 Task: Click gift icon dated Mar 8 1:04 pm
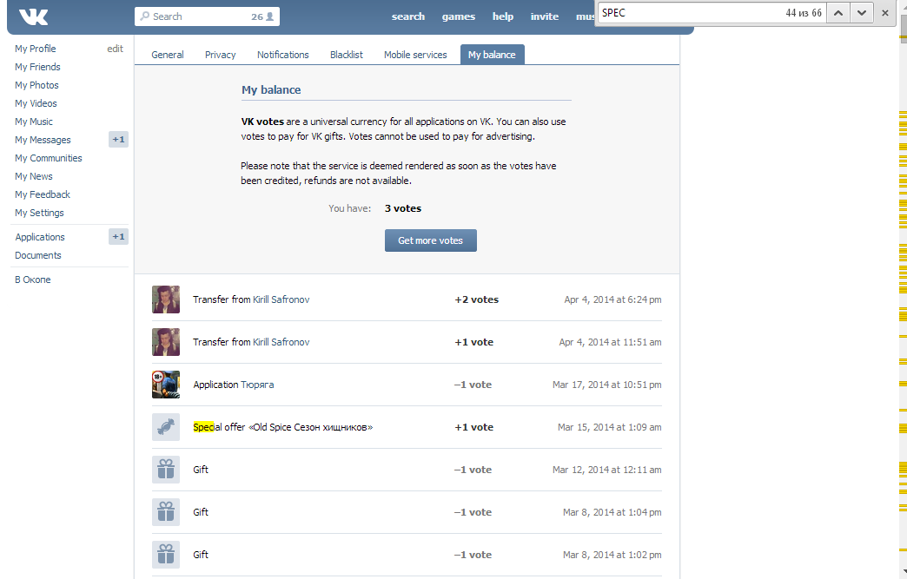point(166,512)
